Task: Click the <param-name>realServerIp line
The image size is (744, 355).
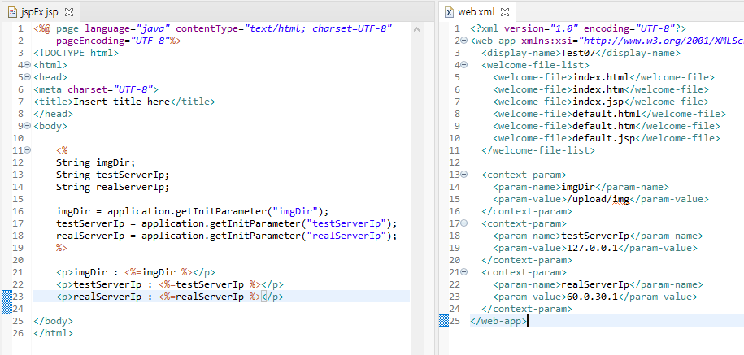Action: pos(598,284)
